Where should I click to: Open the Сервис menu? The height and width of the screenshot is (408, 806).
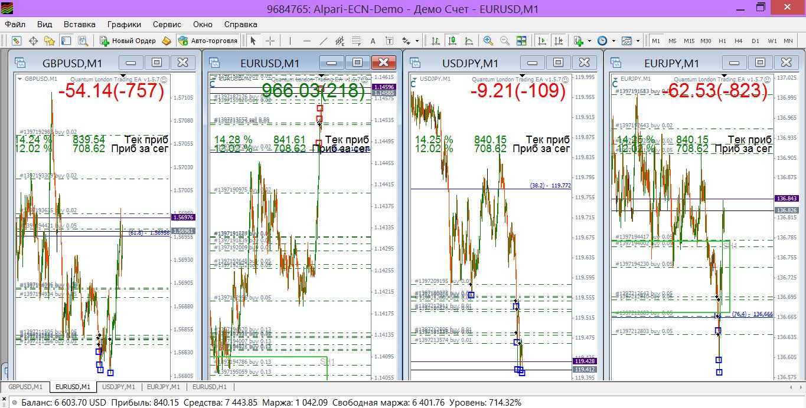click(x=167, y=24)
